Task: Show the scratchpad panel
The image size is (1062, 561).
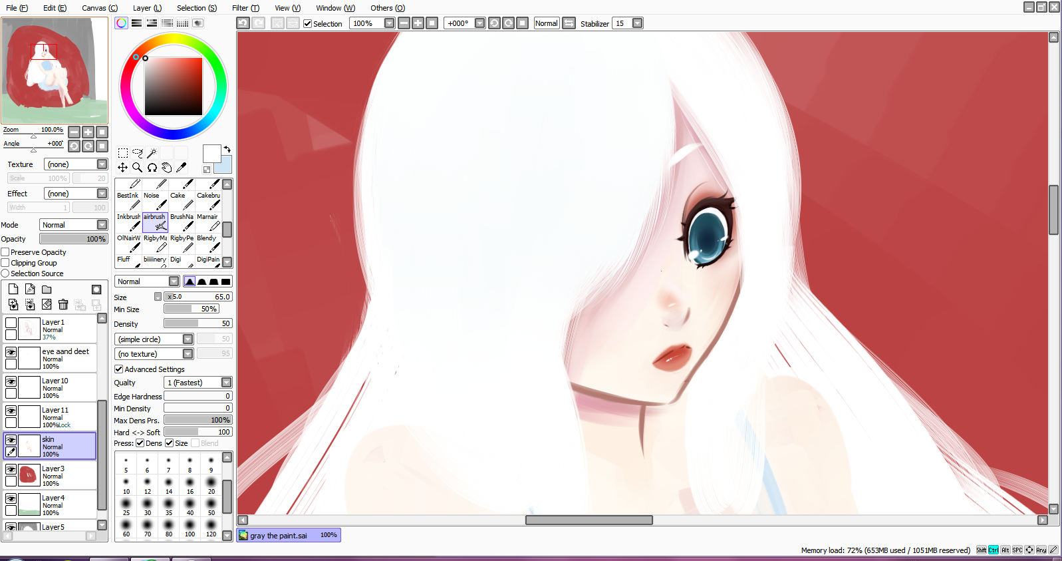Action: pos(198,23)
